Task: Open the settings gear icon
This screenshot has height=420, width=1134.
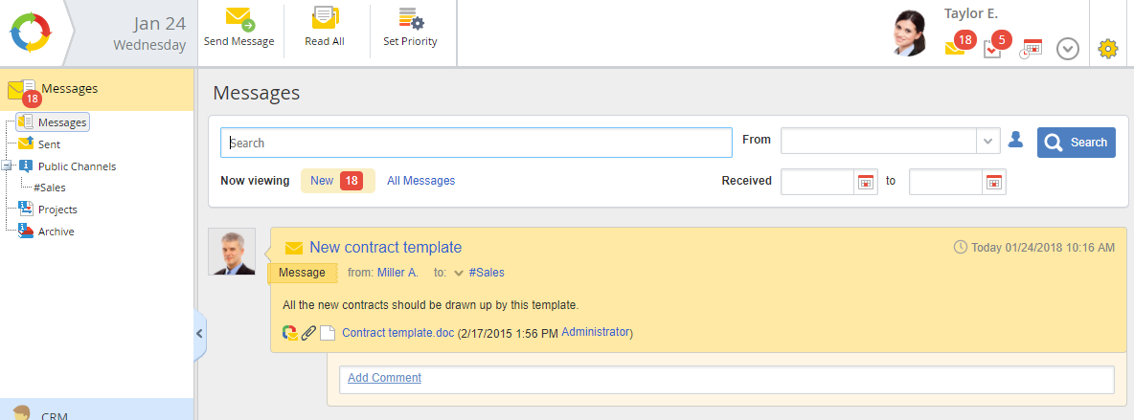Action: point(1108,48)
